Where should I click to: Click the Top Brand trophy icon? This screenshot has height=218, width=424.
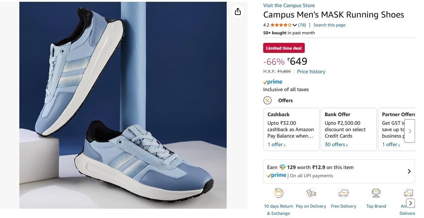click(x=376, y=193)
